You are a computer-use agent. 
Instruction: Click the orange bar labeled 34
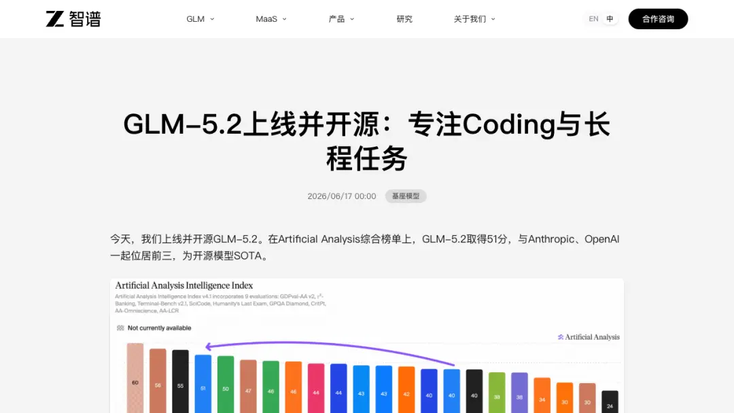point(542,395)
